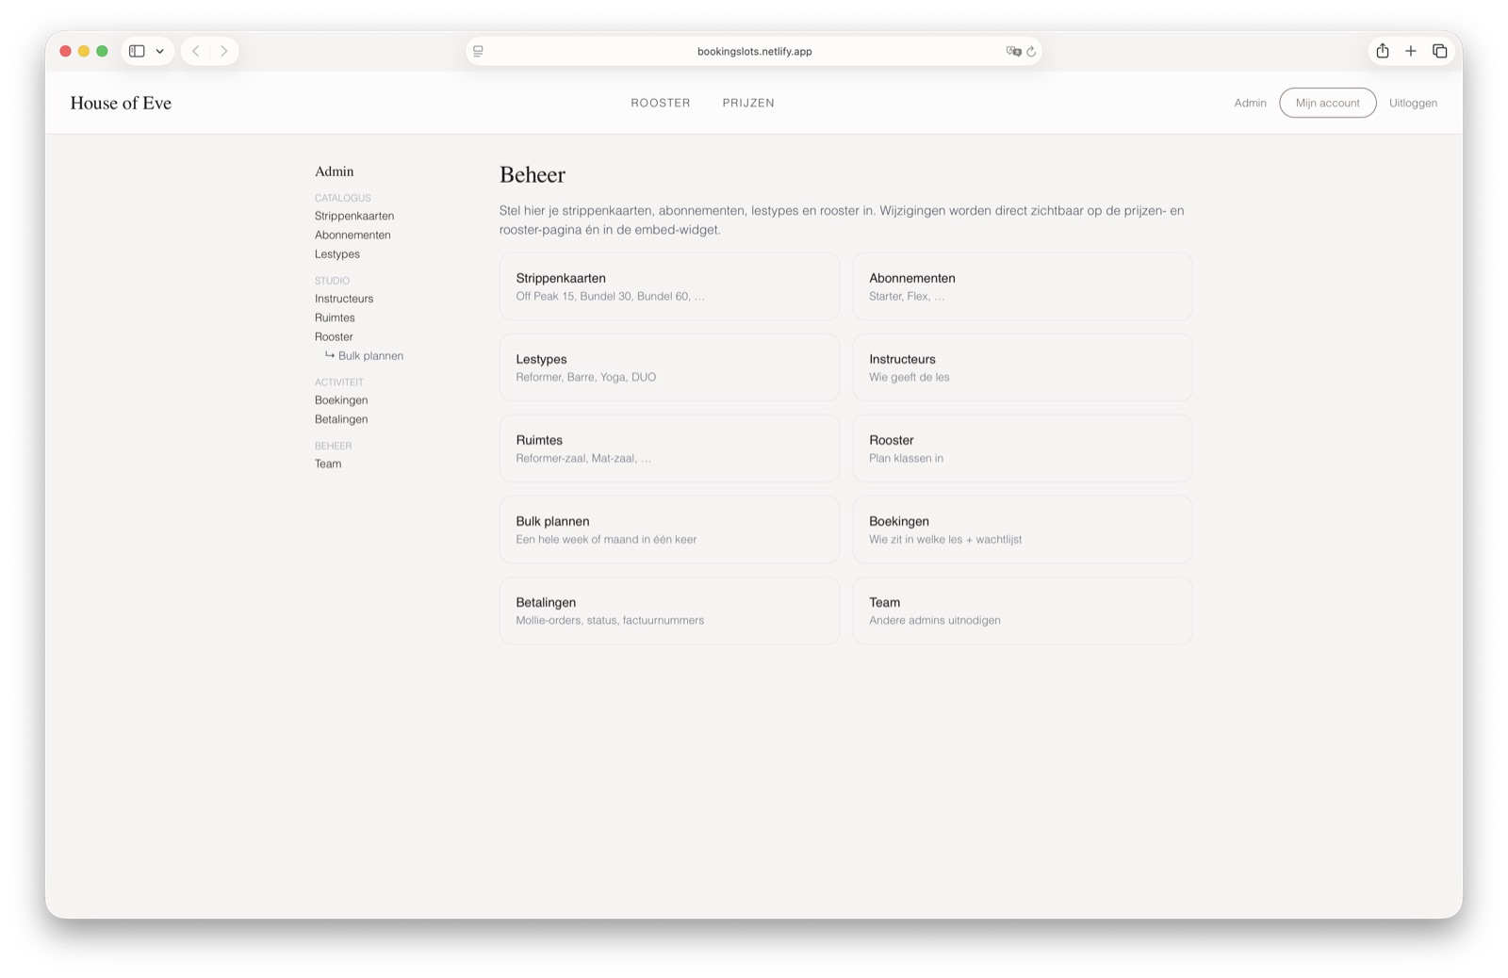Select Team in the sidebar
The image size is (1508, 978).
[328, 464]
